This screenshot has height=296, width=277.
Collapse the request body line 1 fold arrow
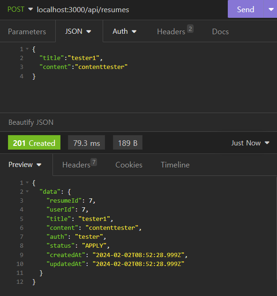27,49
